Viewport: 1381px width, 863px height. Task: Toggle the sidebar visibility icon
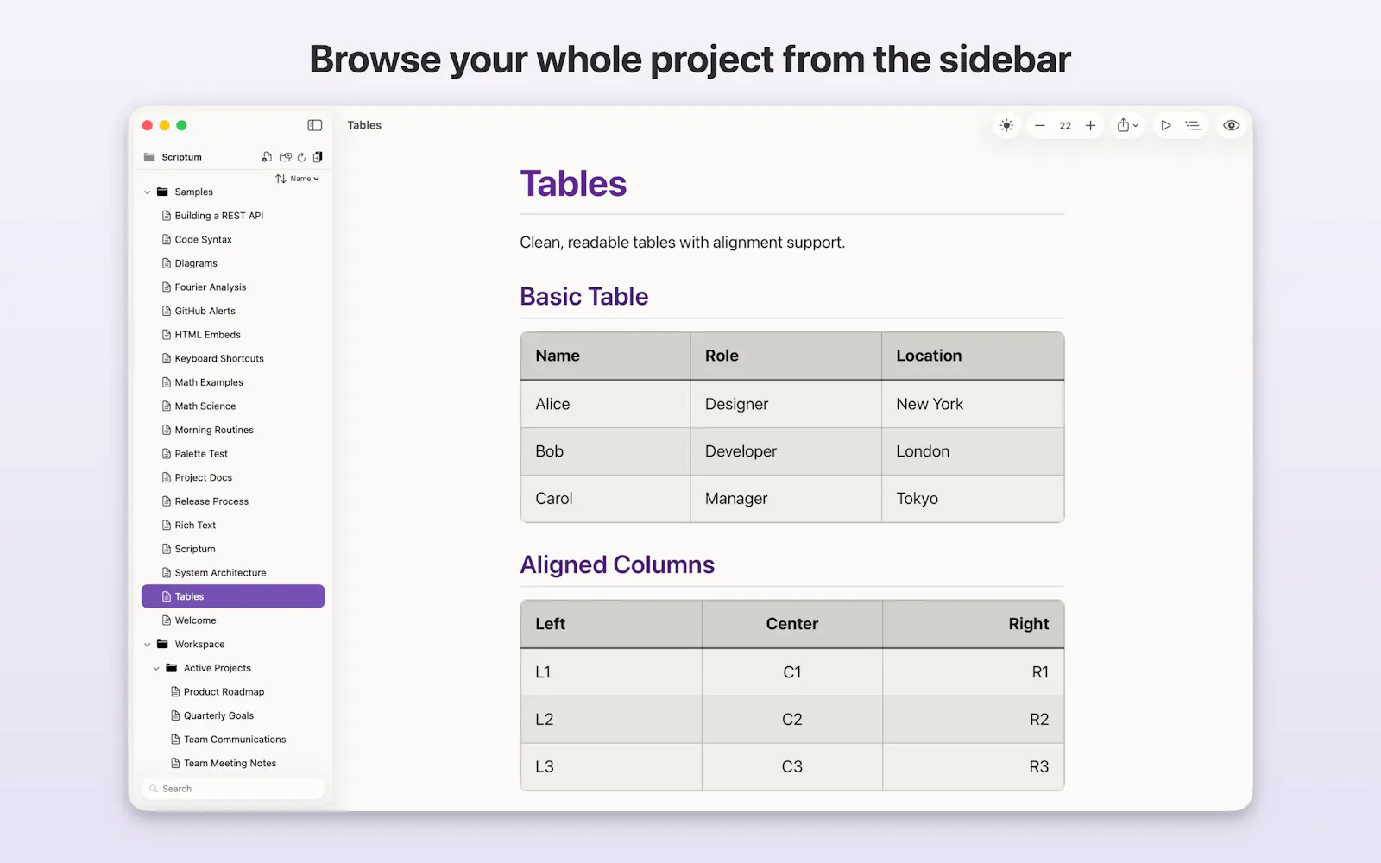pos(314,125)
